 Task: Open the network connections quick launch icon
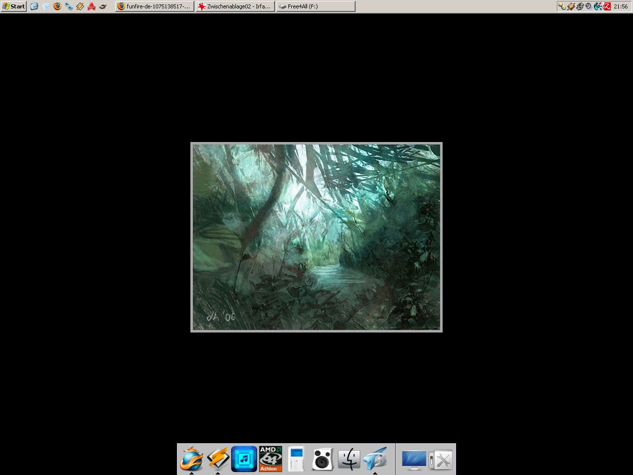pos(69,6)
